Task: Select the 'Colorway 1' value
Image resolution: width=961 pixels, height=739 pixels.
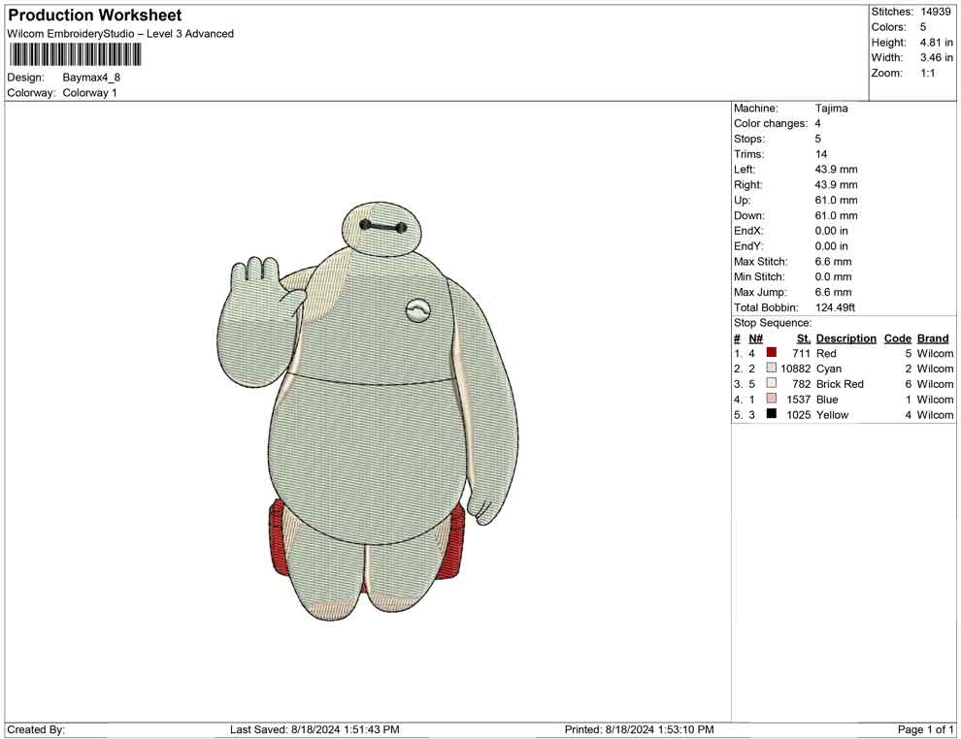Action: pyautogui.click(x=89, y=92)
